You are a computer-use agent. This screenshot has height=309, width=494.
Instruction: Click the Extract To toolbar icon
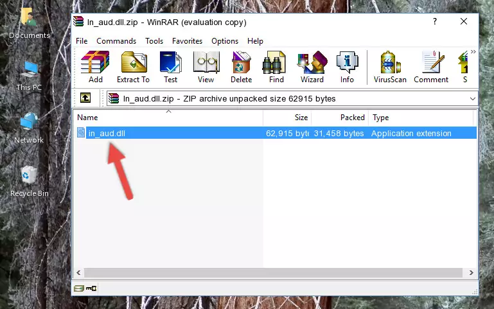[133, 67]
